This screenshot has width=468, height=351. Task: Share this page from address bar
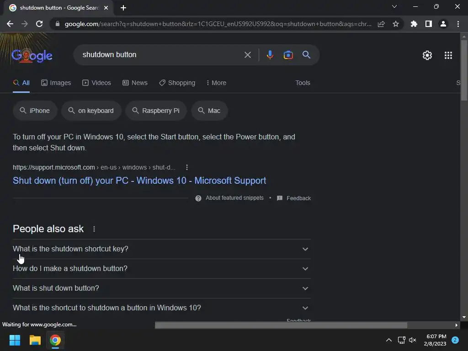pyautogui.click(x=381, y=24)
